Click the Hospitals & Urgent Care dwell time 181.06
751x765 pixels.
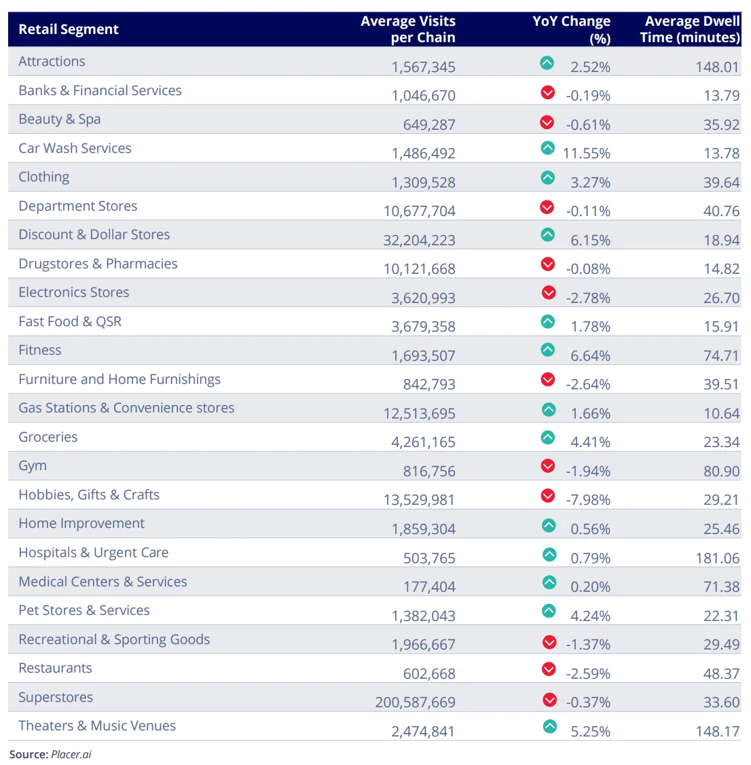pyautogui.click(x=717, y=558)
